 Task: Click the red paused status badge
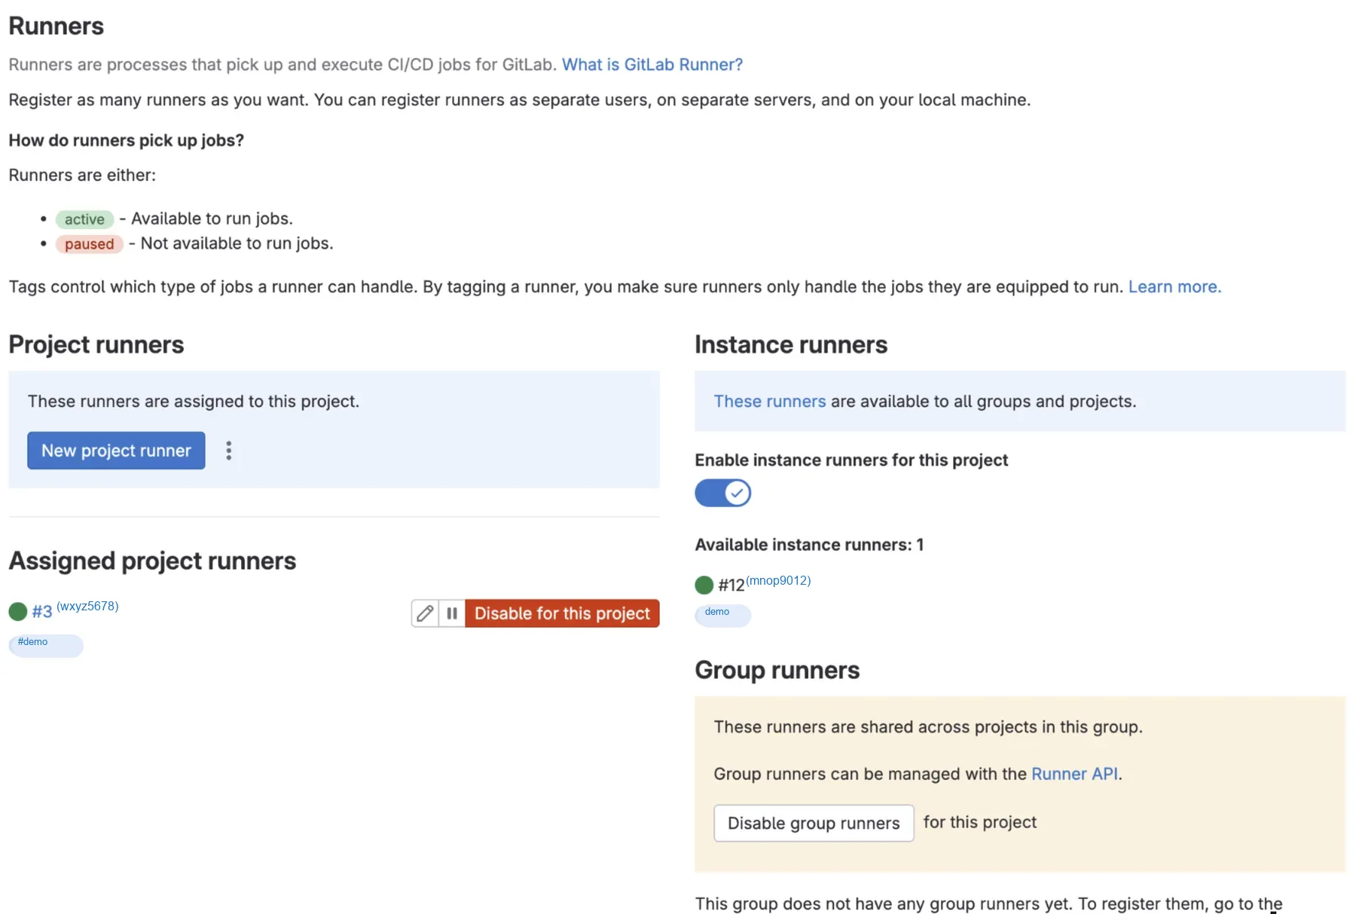coord(89,244)
